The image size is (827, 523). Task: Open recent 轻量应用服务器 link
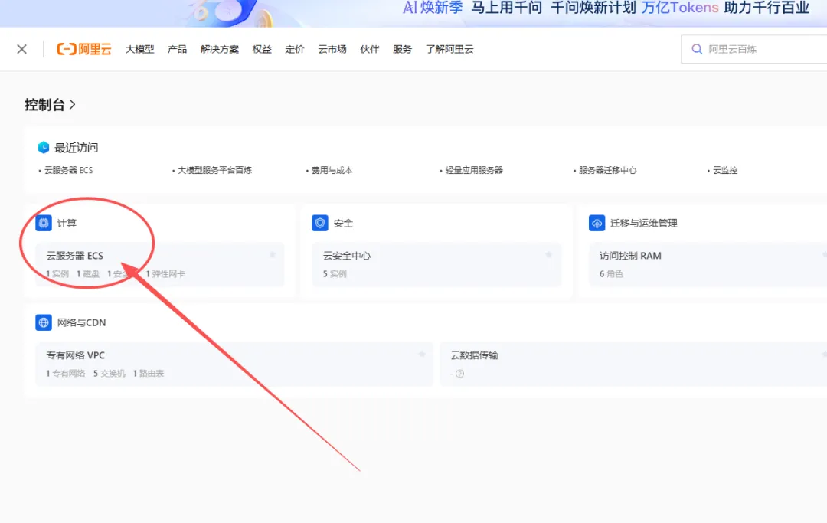point(474,170)
